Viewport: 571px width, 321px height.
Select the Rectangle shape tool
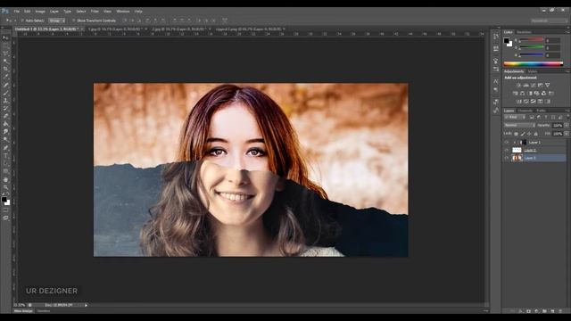click(x=5, y=171)
